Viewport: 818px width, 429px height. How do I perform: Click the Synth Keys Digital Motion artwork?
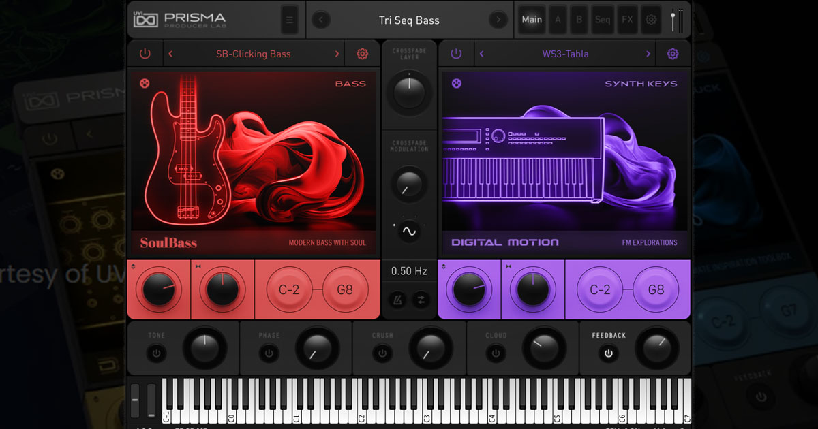point(564,163)
